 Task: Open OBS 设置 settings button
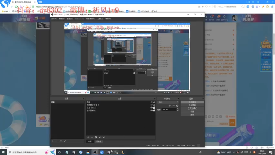point(192,112)
